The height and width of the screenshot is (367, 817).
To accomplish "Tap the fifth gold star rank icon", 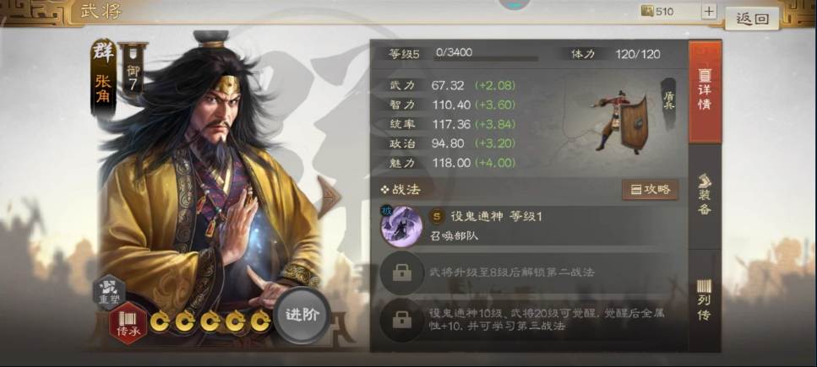I will pos(260,321).
